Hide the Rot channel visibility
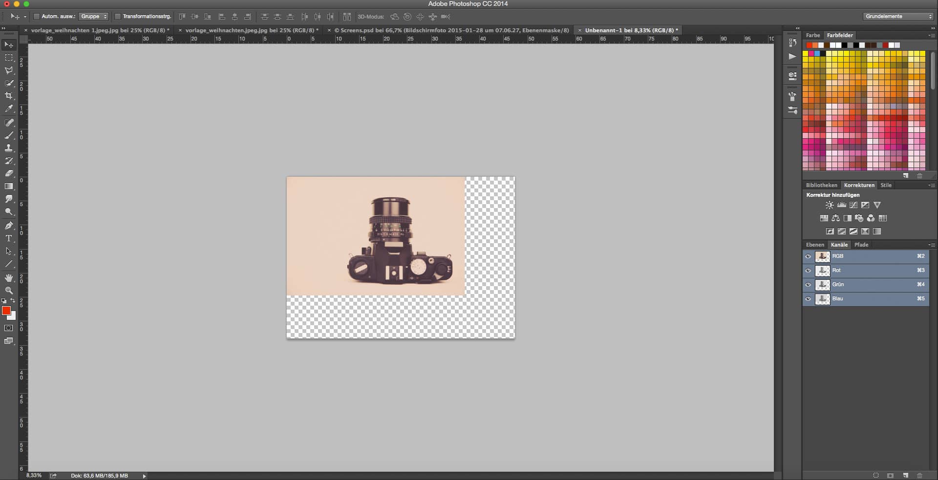The image size is (938, 480). tap(808, 271)
